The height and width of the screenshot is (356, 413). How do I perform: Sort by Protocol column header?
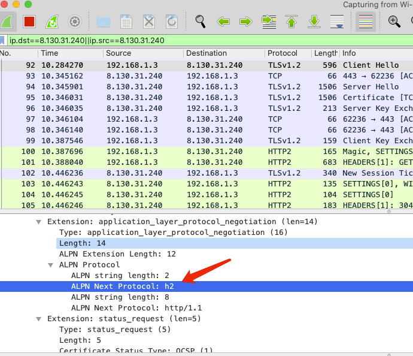point(288,53)
